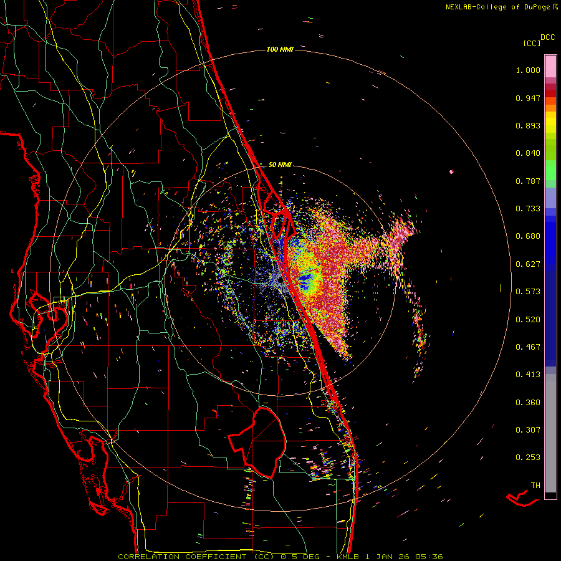The image size is (561, 561).
Task: Click the 0.5 DEG elevation angle text
Action: click(x=300, y=557)
